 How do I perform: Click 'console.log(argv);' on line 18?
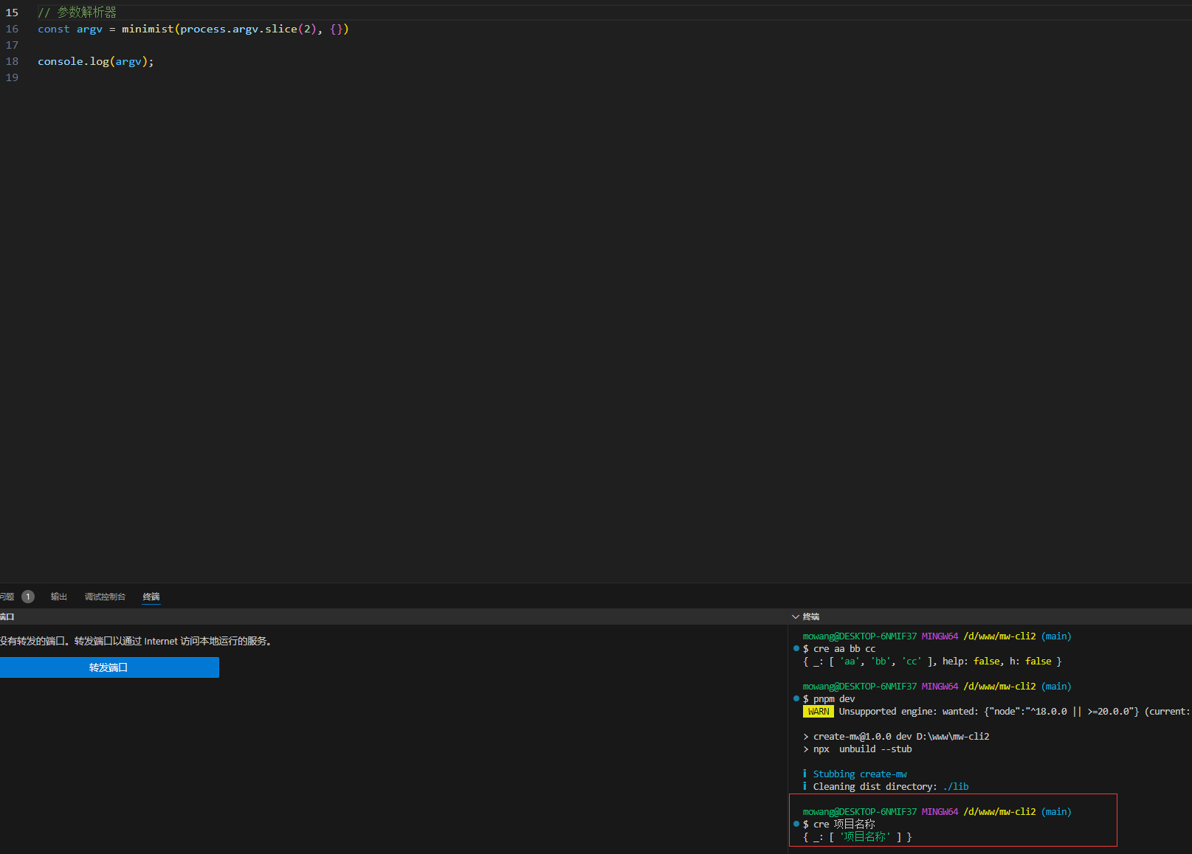tap(96, 61)
